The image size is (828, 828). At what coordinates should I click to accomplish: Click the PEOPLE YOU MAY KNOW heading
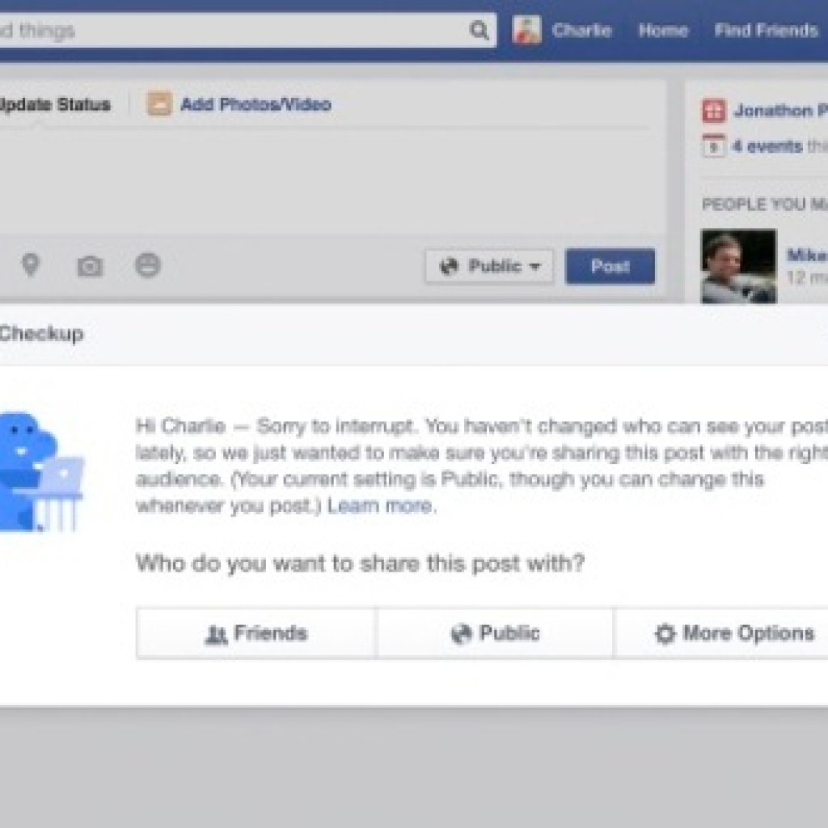765,205
